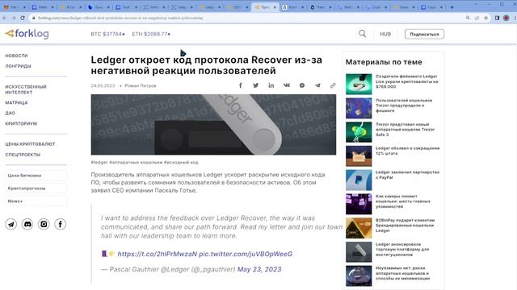
Task: Open the browser tab search dropdown
Action: (x=477, y=4)
